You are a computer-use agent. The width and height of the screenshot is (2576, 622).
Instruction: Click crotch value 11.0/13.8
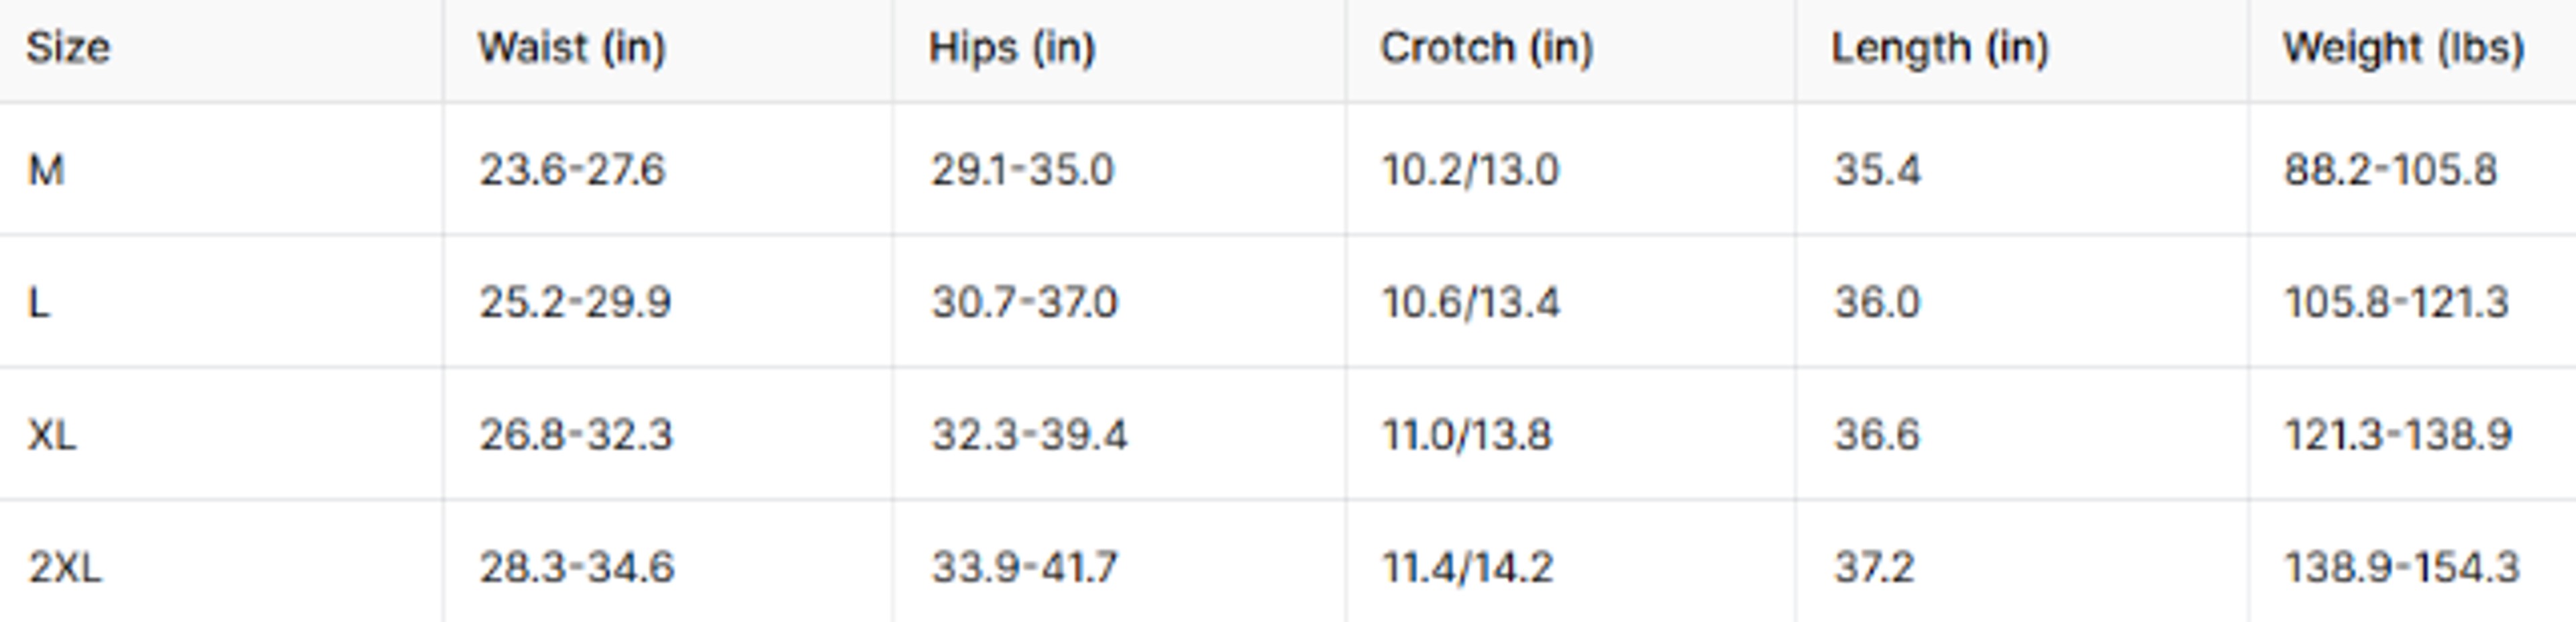[x=1467, y=435]
